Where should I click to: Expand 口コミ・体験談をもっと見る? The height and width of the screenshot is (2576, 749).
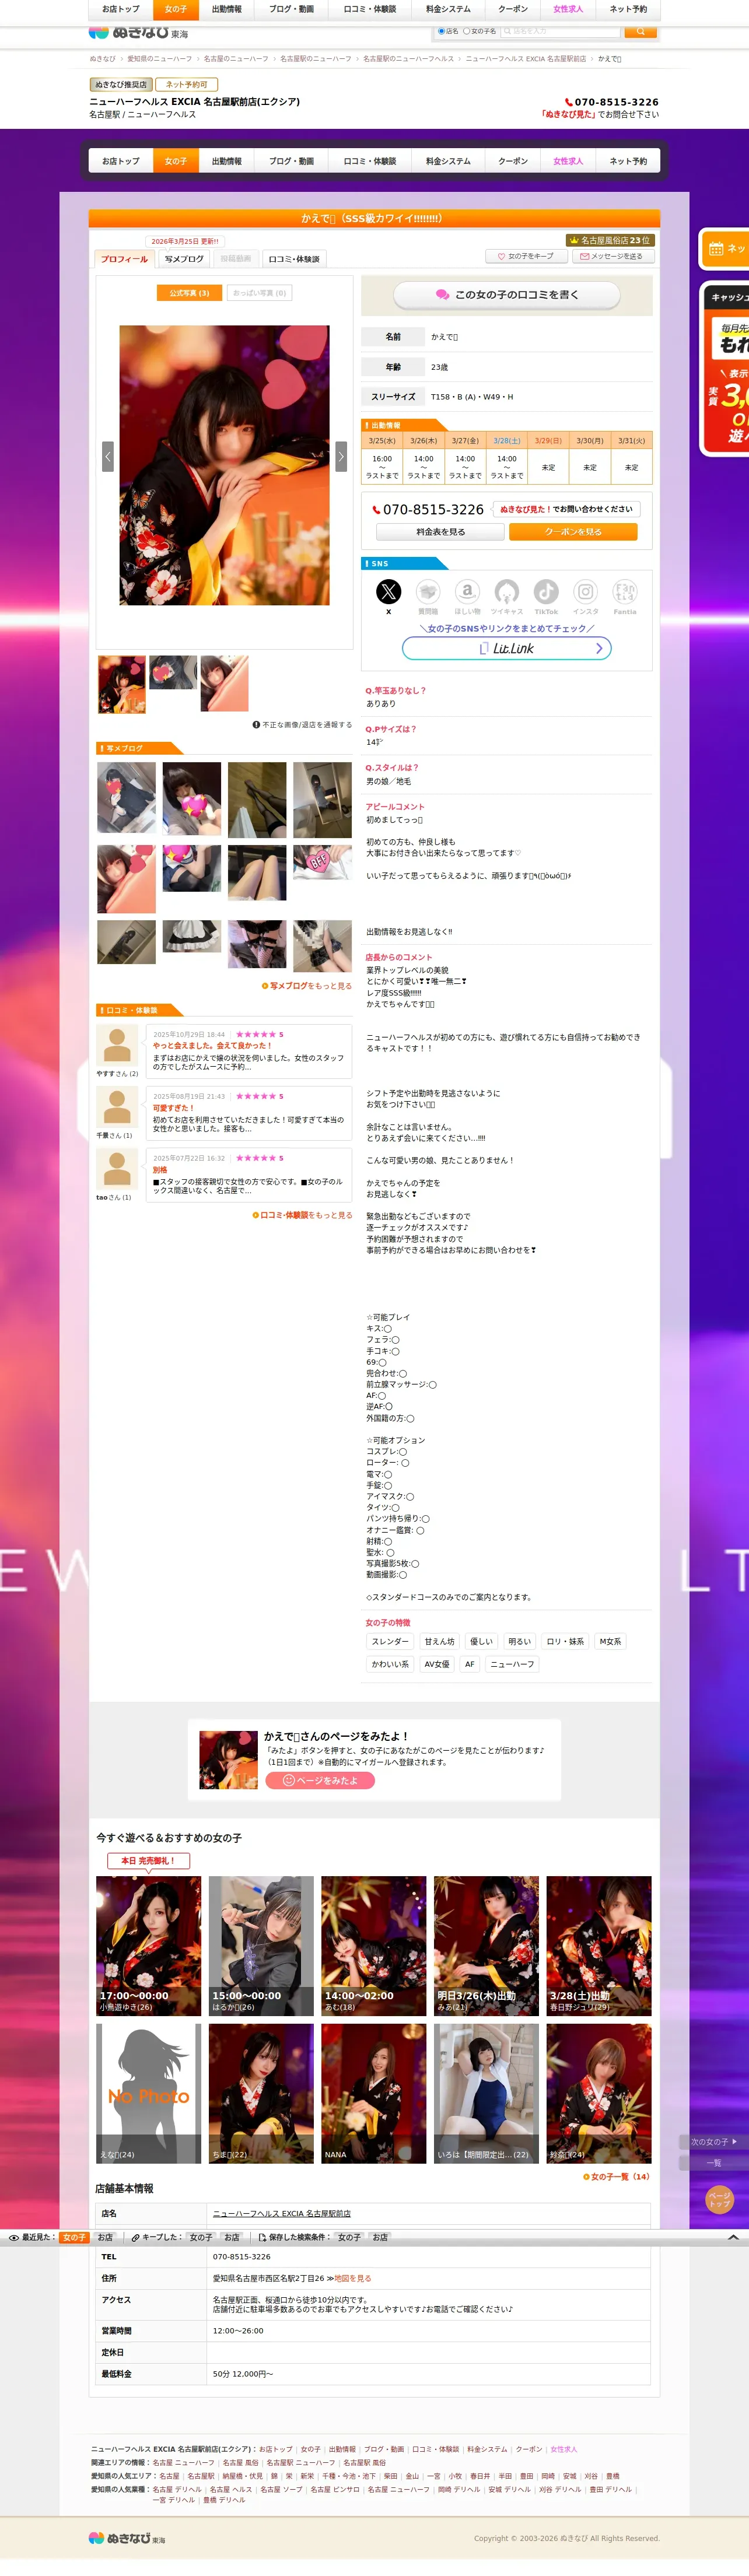pos(303,1215)
